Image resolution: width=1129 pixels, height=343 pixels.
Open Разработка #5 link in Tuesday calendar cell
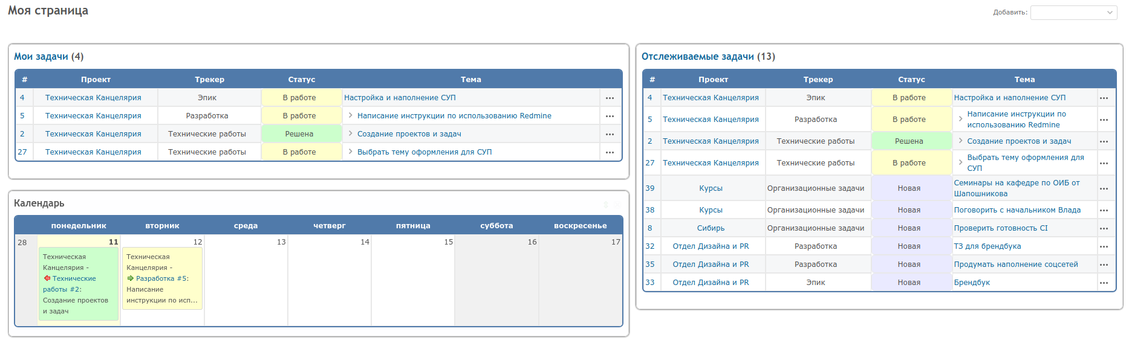point(162,278)
